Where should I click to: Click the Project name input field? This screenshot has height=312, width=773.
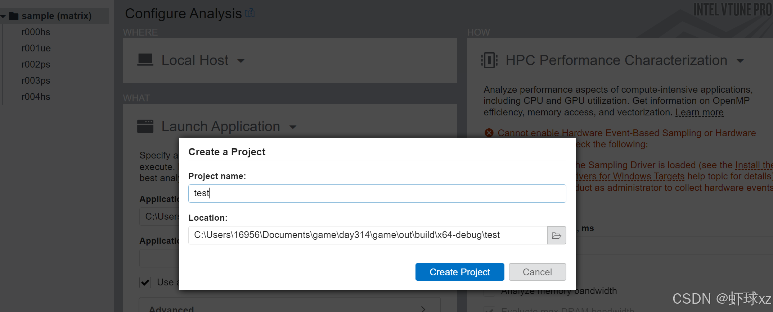(377, 193)
